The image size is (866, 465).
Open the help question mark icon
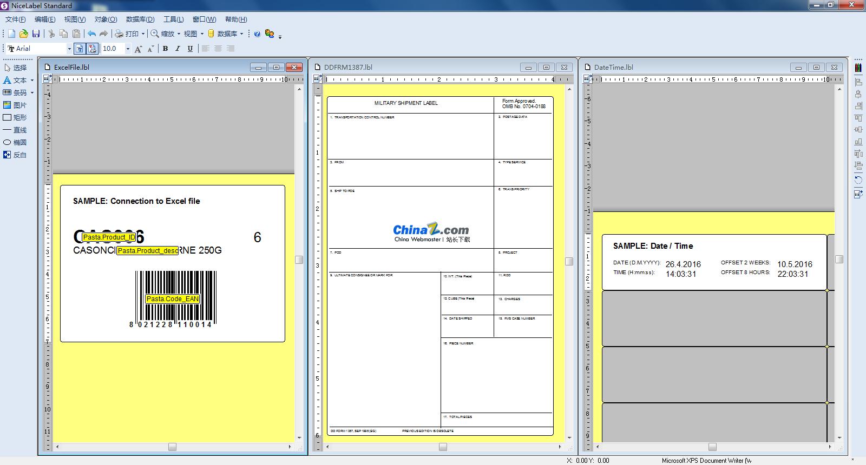pyautogui.click(x=257, y=34)
